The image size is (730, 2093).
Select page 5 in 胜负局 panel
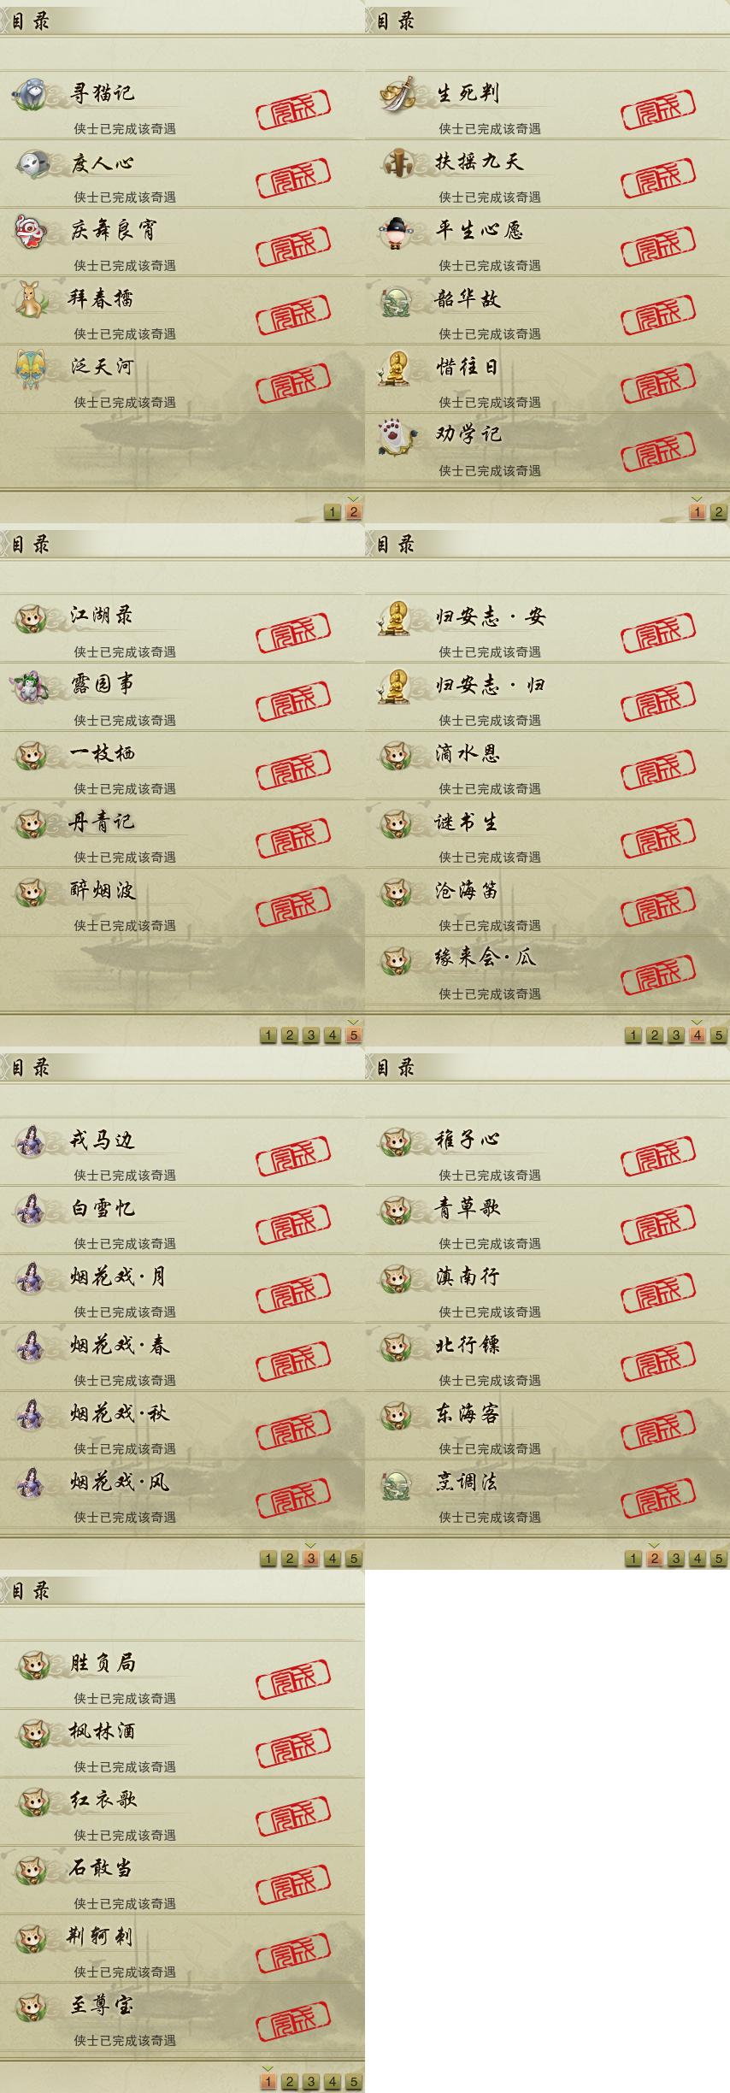353,2082
